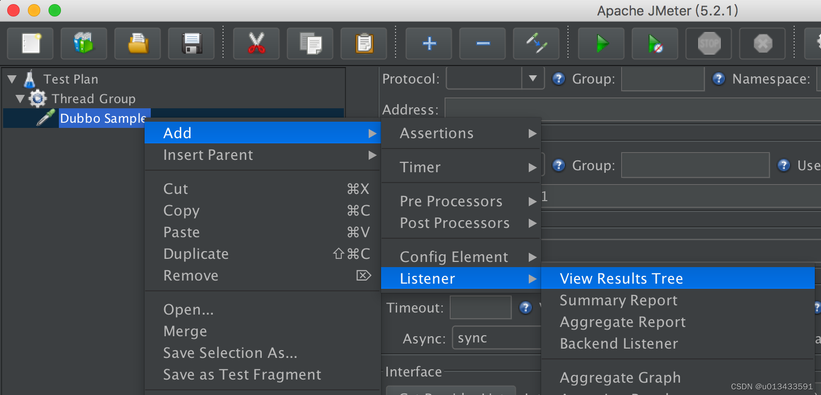Select Dubbo Sample in the tree
Screen dimensions: 821x395
tap(104, 118)
